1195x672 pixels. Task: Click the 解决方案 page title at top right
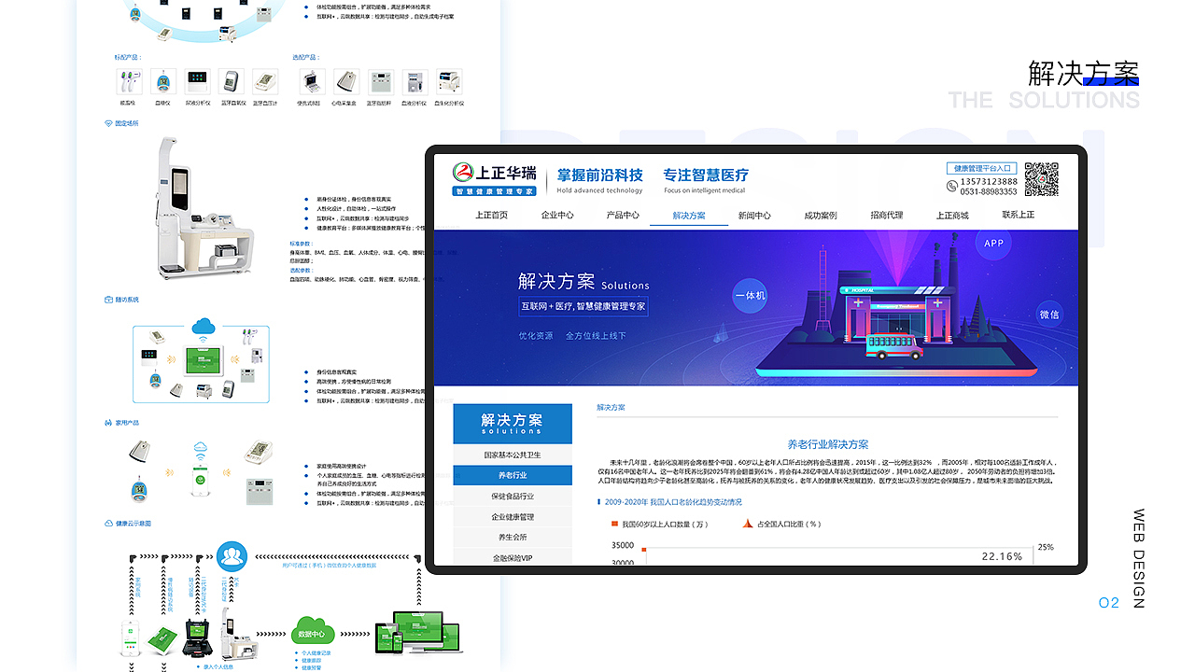[1084, 73]
